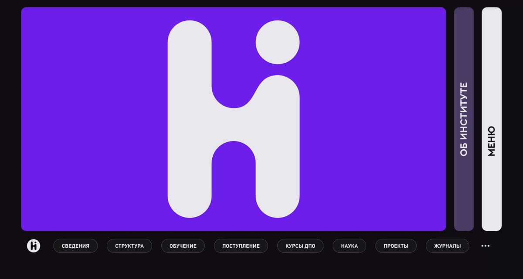The height and width of the screenshot is (279, 523).
Task: Open the three-dots more sections menu
Action: pos(486,246)
